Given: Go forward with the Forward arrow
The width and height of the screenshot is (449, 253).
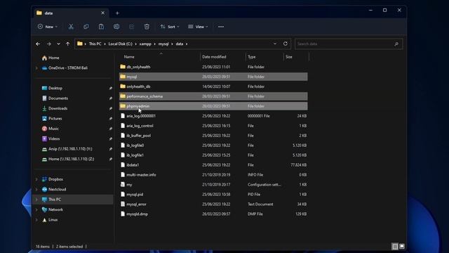Looking at the screenshot, I should pos(49,44).
